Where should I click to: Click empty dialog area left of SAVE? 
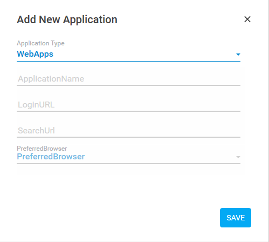tap(117, 218)
